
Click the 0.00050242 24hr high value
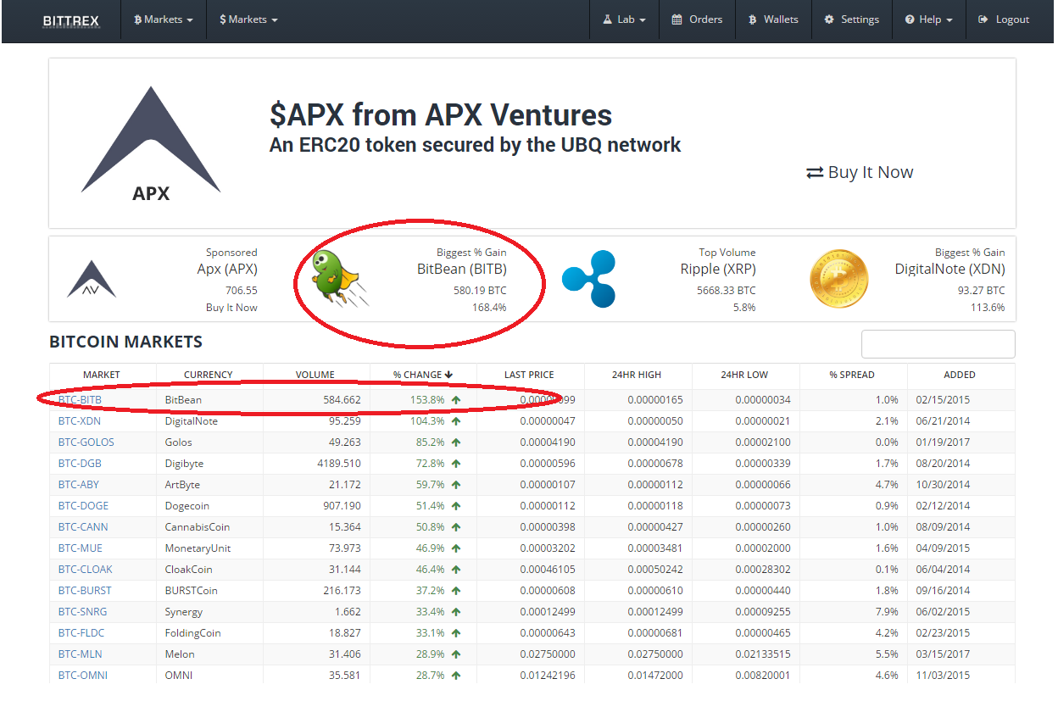(x=655, y=569)
